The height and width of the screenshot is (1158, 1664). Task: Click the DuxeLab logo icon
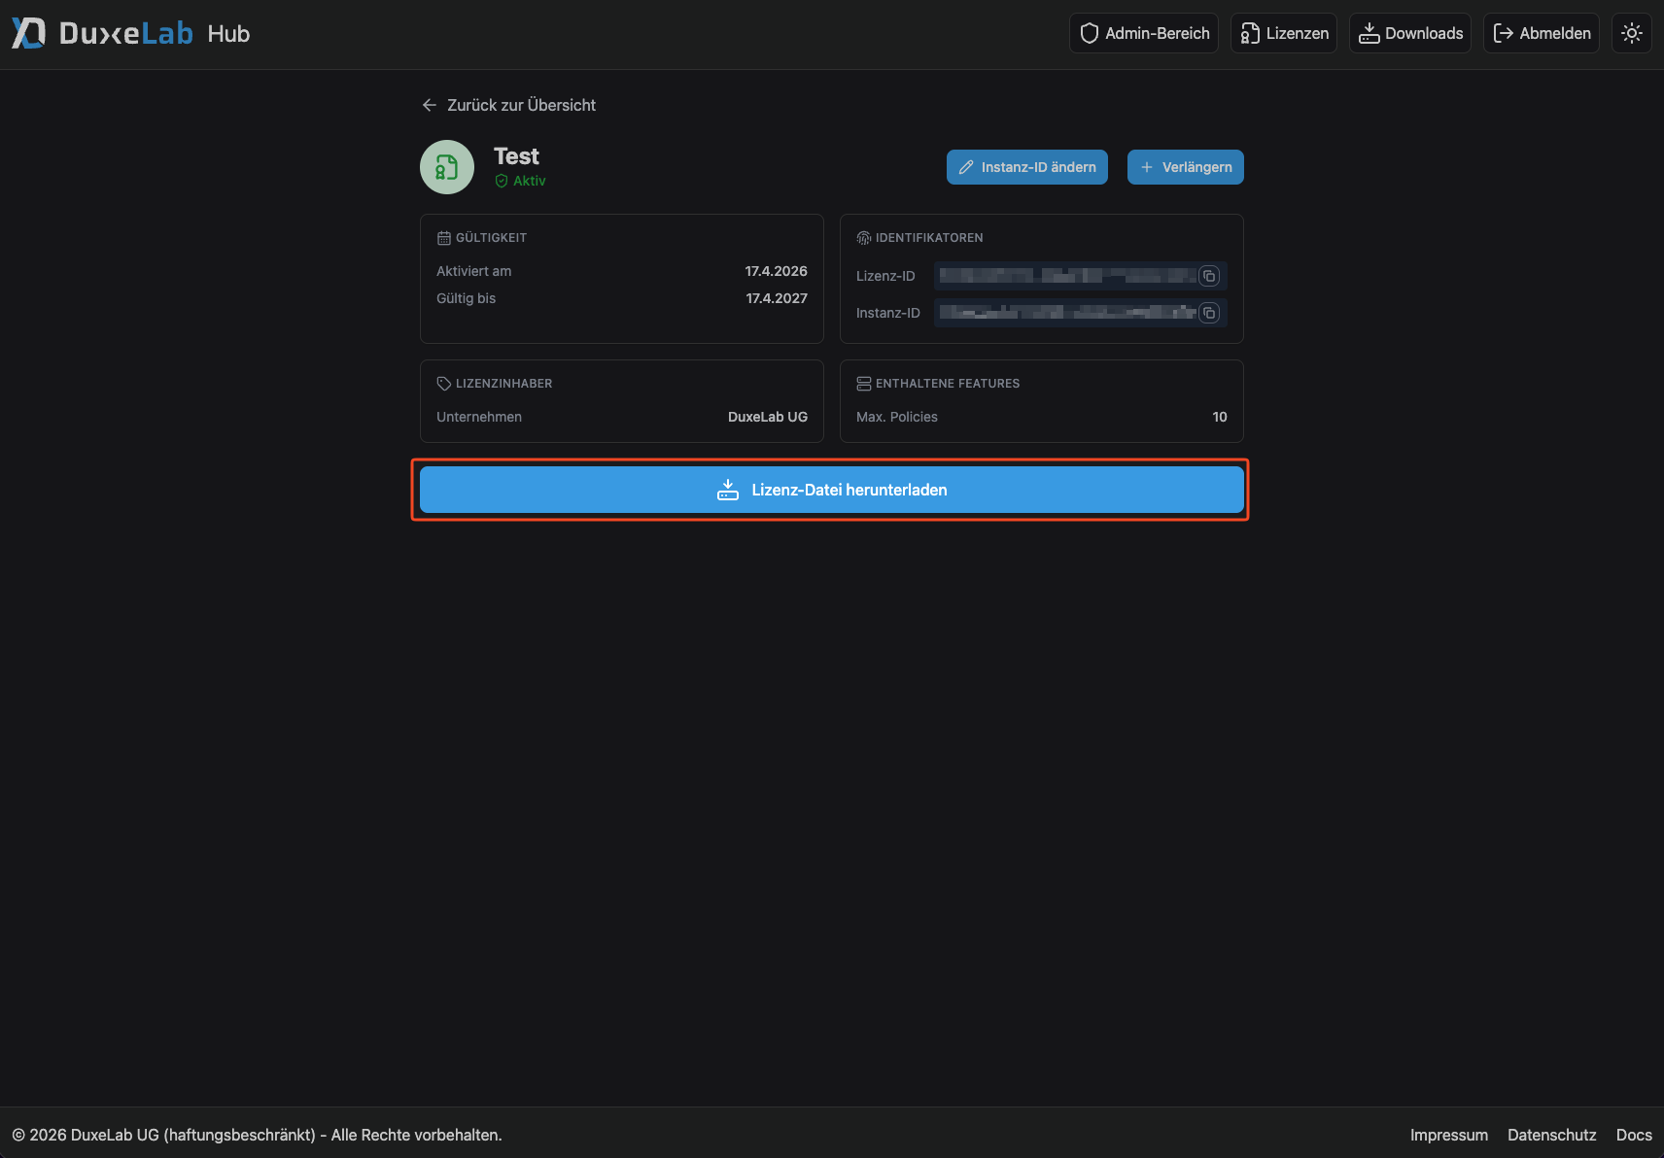tap(28, 33)
